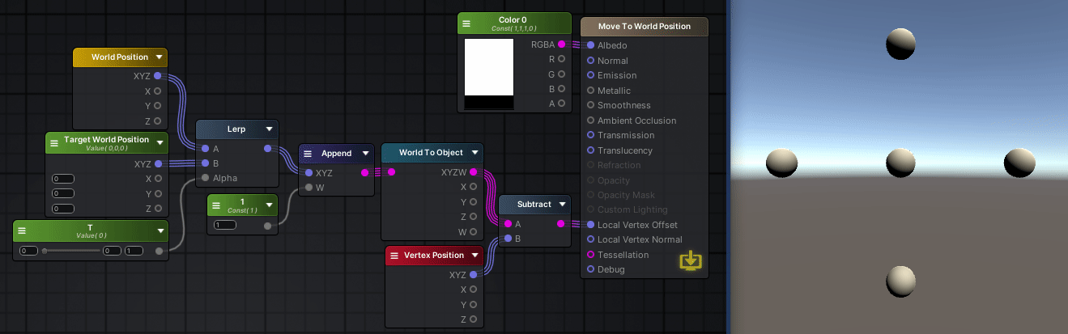Image resolution: width=1068 pixels, height=334 pixels.
Task: Click the T node max value field
Action: [x=134, y=251]
